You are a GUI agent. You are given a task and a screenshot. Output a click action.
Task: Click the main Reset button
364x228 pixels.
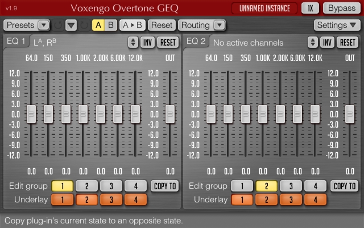click(x=162, y=25)
